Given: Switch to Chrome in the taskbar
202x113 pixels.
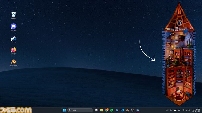Looking at the screenshot, I should [107, 110].
